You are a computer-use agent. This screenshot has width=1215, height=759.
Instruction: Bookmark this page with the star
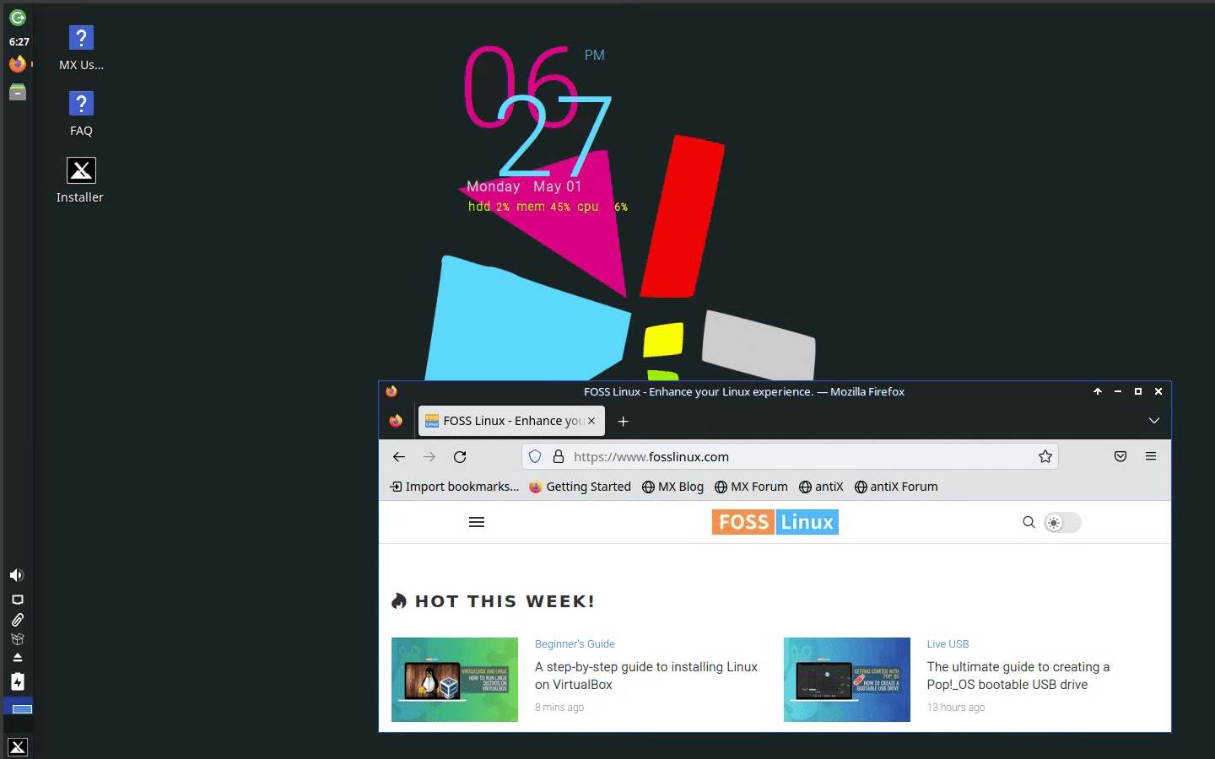[1045, 457]
